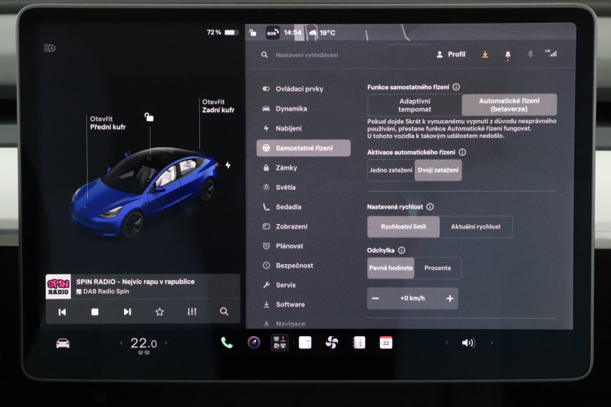The height and width of the screenshot is (407, 611).
Task: Tap the software download arrow icon
Action: pyautogui.click(x=485, y=55)
